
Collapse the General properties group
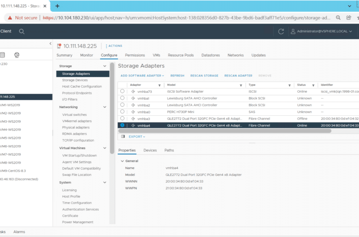(x=122, y=161)
